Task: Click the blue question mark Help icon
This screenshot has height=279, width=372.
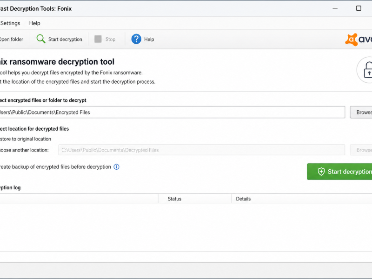Action: (x=136, y=39)
